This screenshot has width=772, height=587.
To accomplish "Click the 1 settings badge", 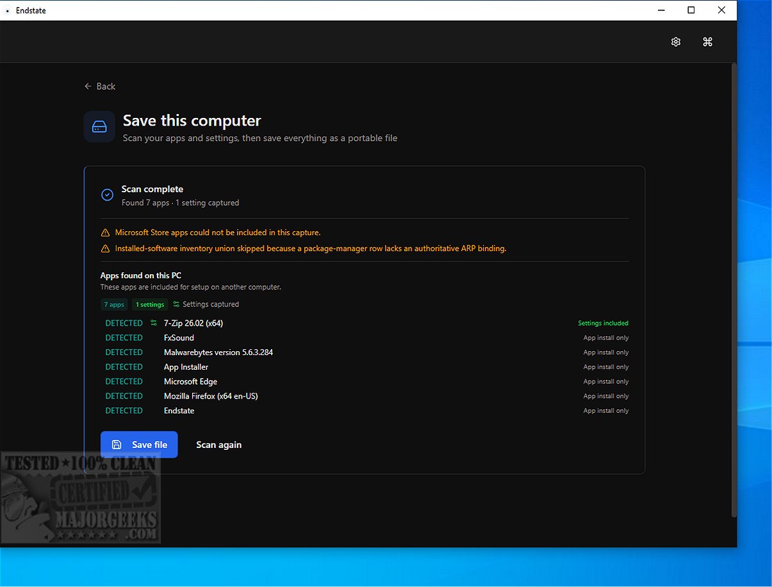I will click(150, 304).
